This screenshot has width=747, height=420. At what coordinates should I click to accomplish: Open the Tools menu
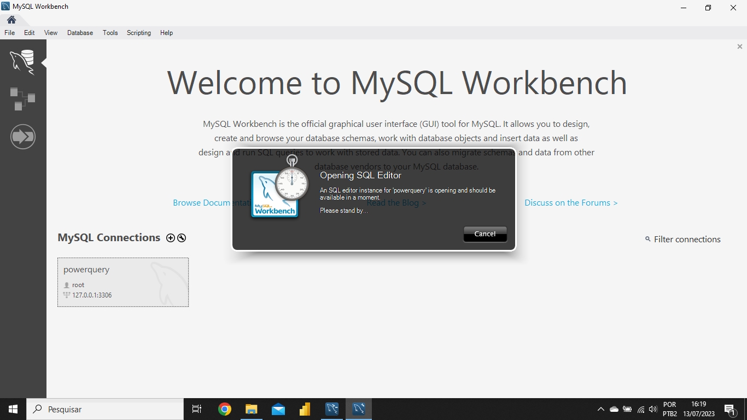pyautogui.click(x=110, y=33)
